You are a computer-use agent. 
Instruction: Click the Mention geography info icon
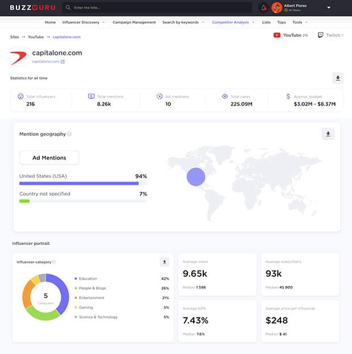[x=69, y=134]
